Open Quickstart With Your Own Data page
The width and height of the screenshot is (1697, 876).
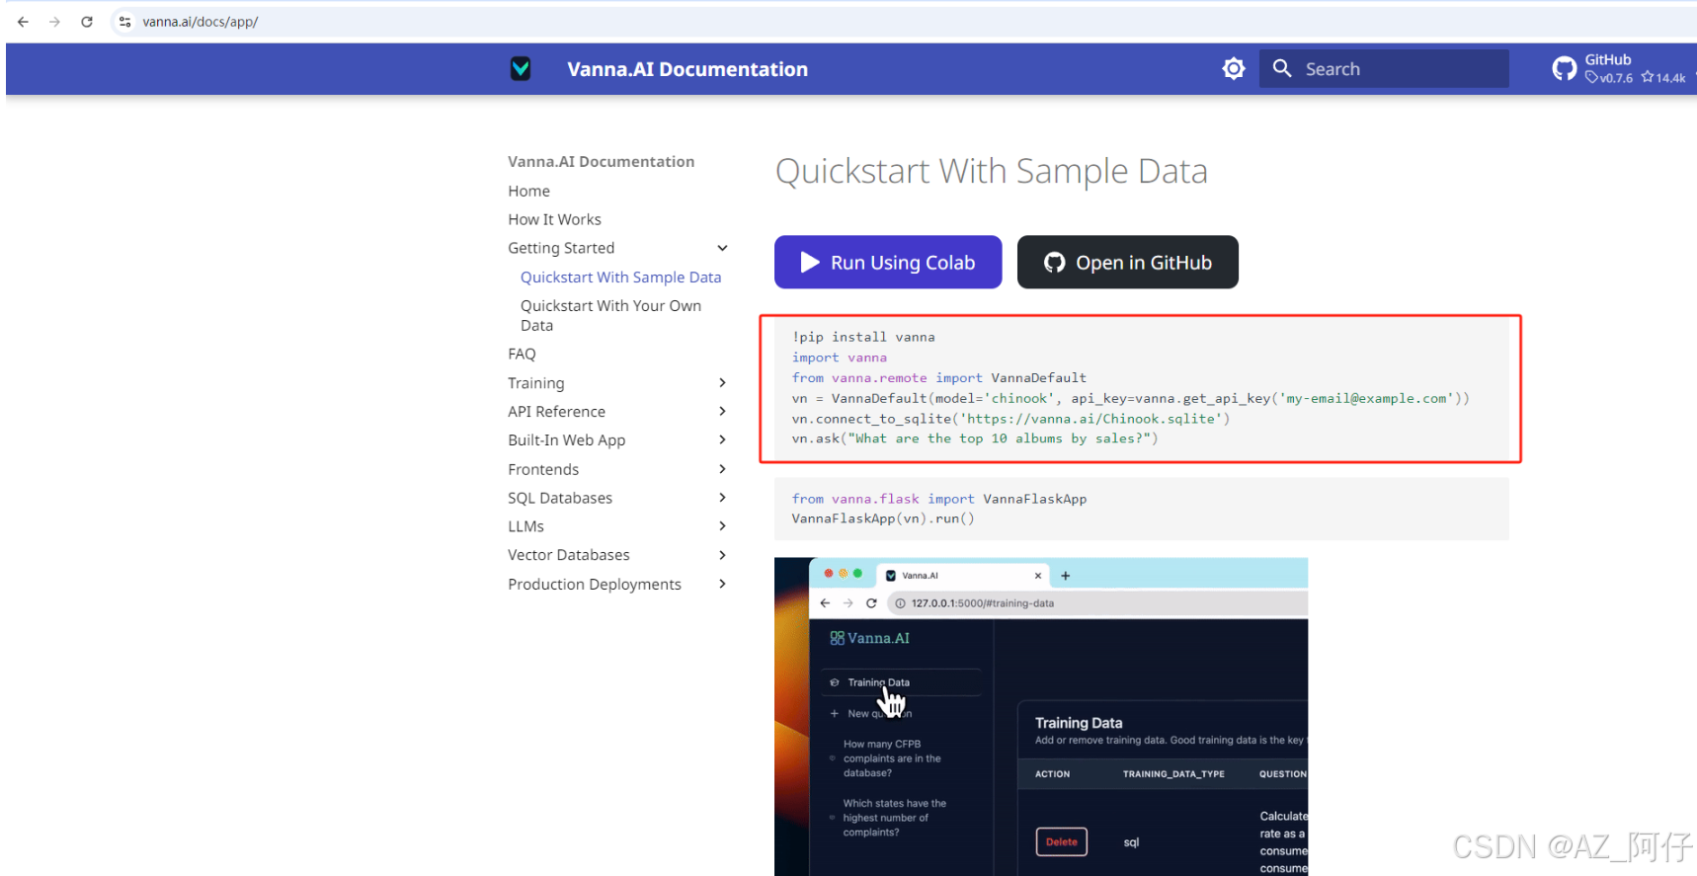tap(610, 315)
